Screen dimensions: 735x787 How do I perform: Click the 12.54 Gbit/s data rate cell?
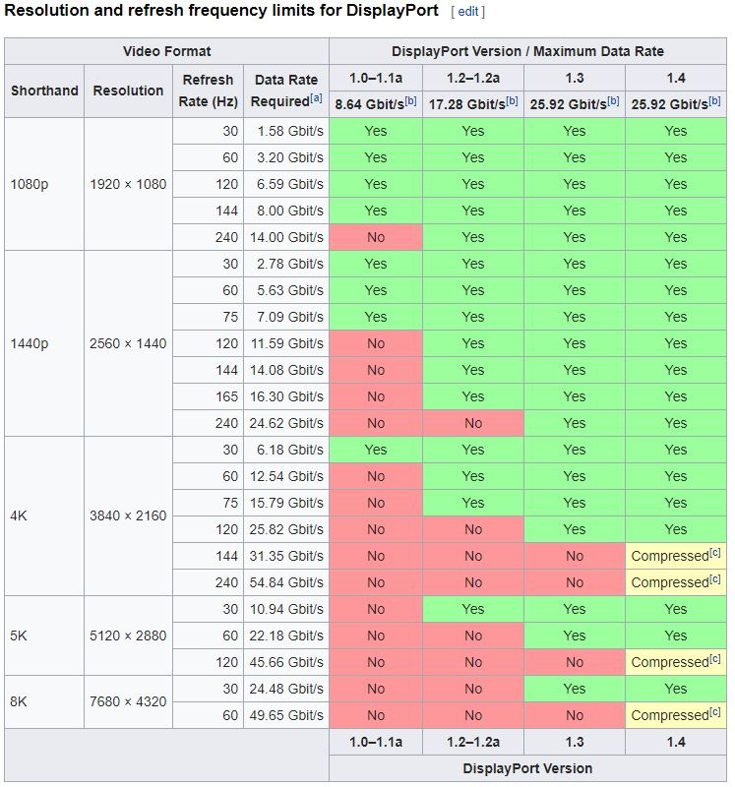[286, 476]
